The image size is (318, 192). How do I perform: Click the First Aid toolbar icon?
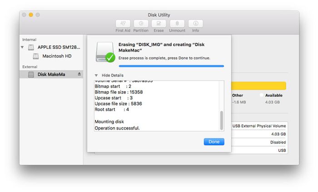tap(123, 24)
